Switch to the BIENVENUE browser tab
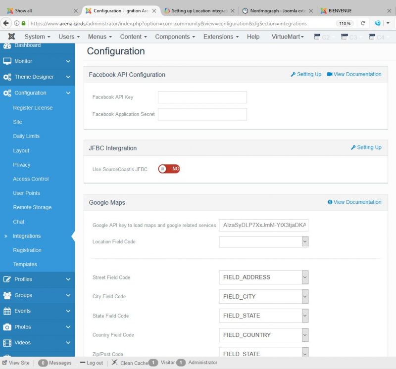 point(353,10)
